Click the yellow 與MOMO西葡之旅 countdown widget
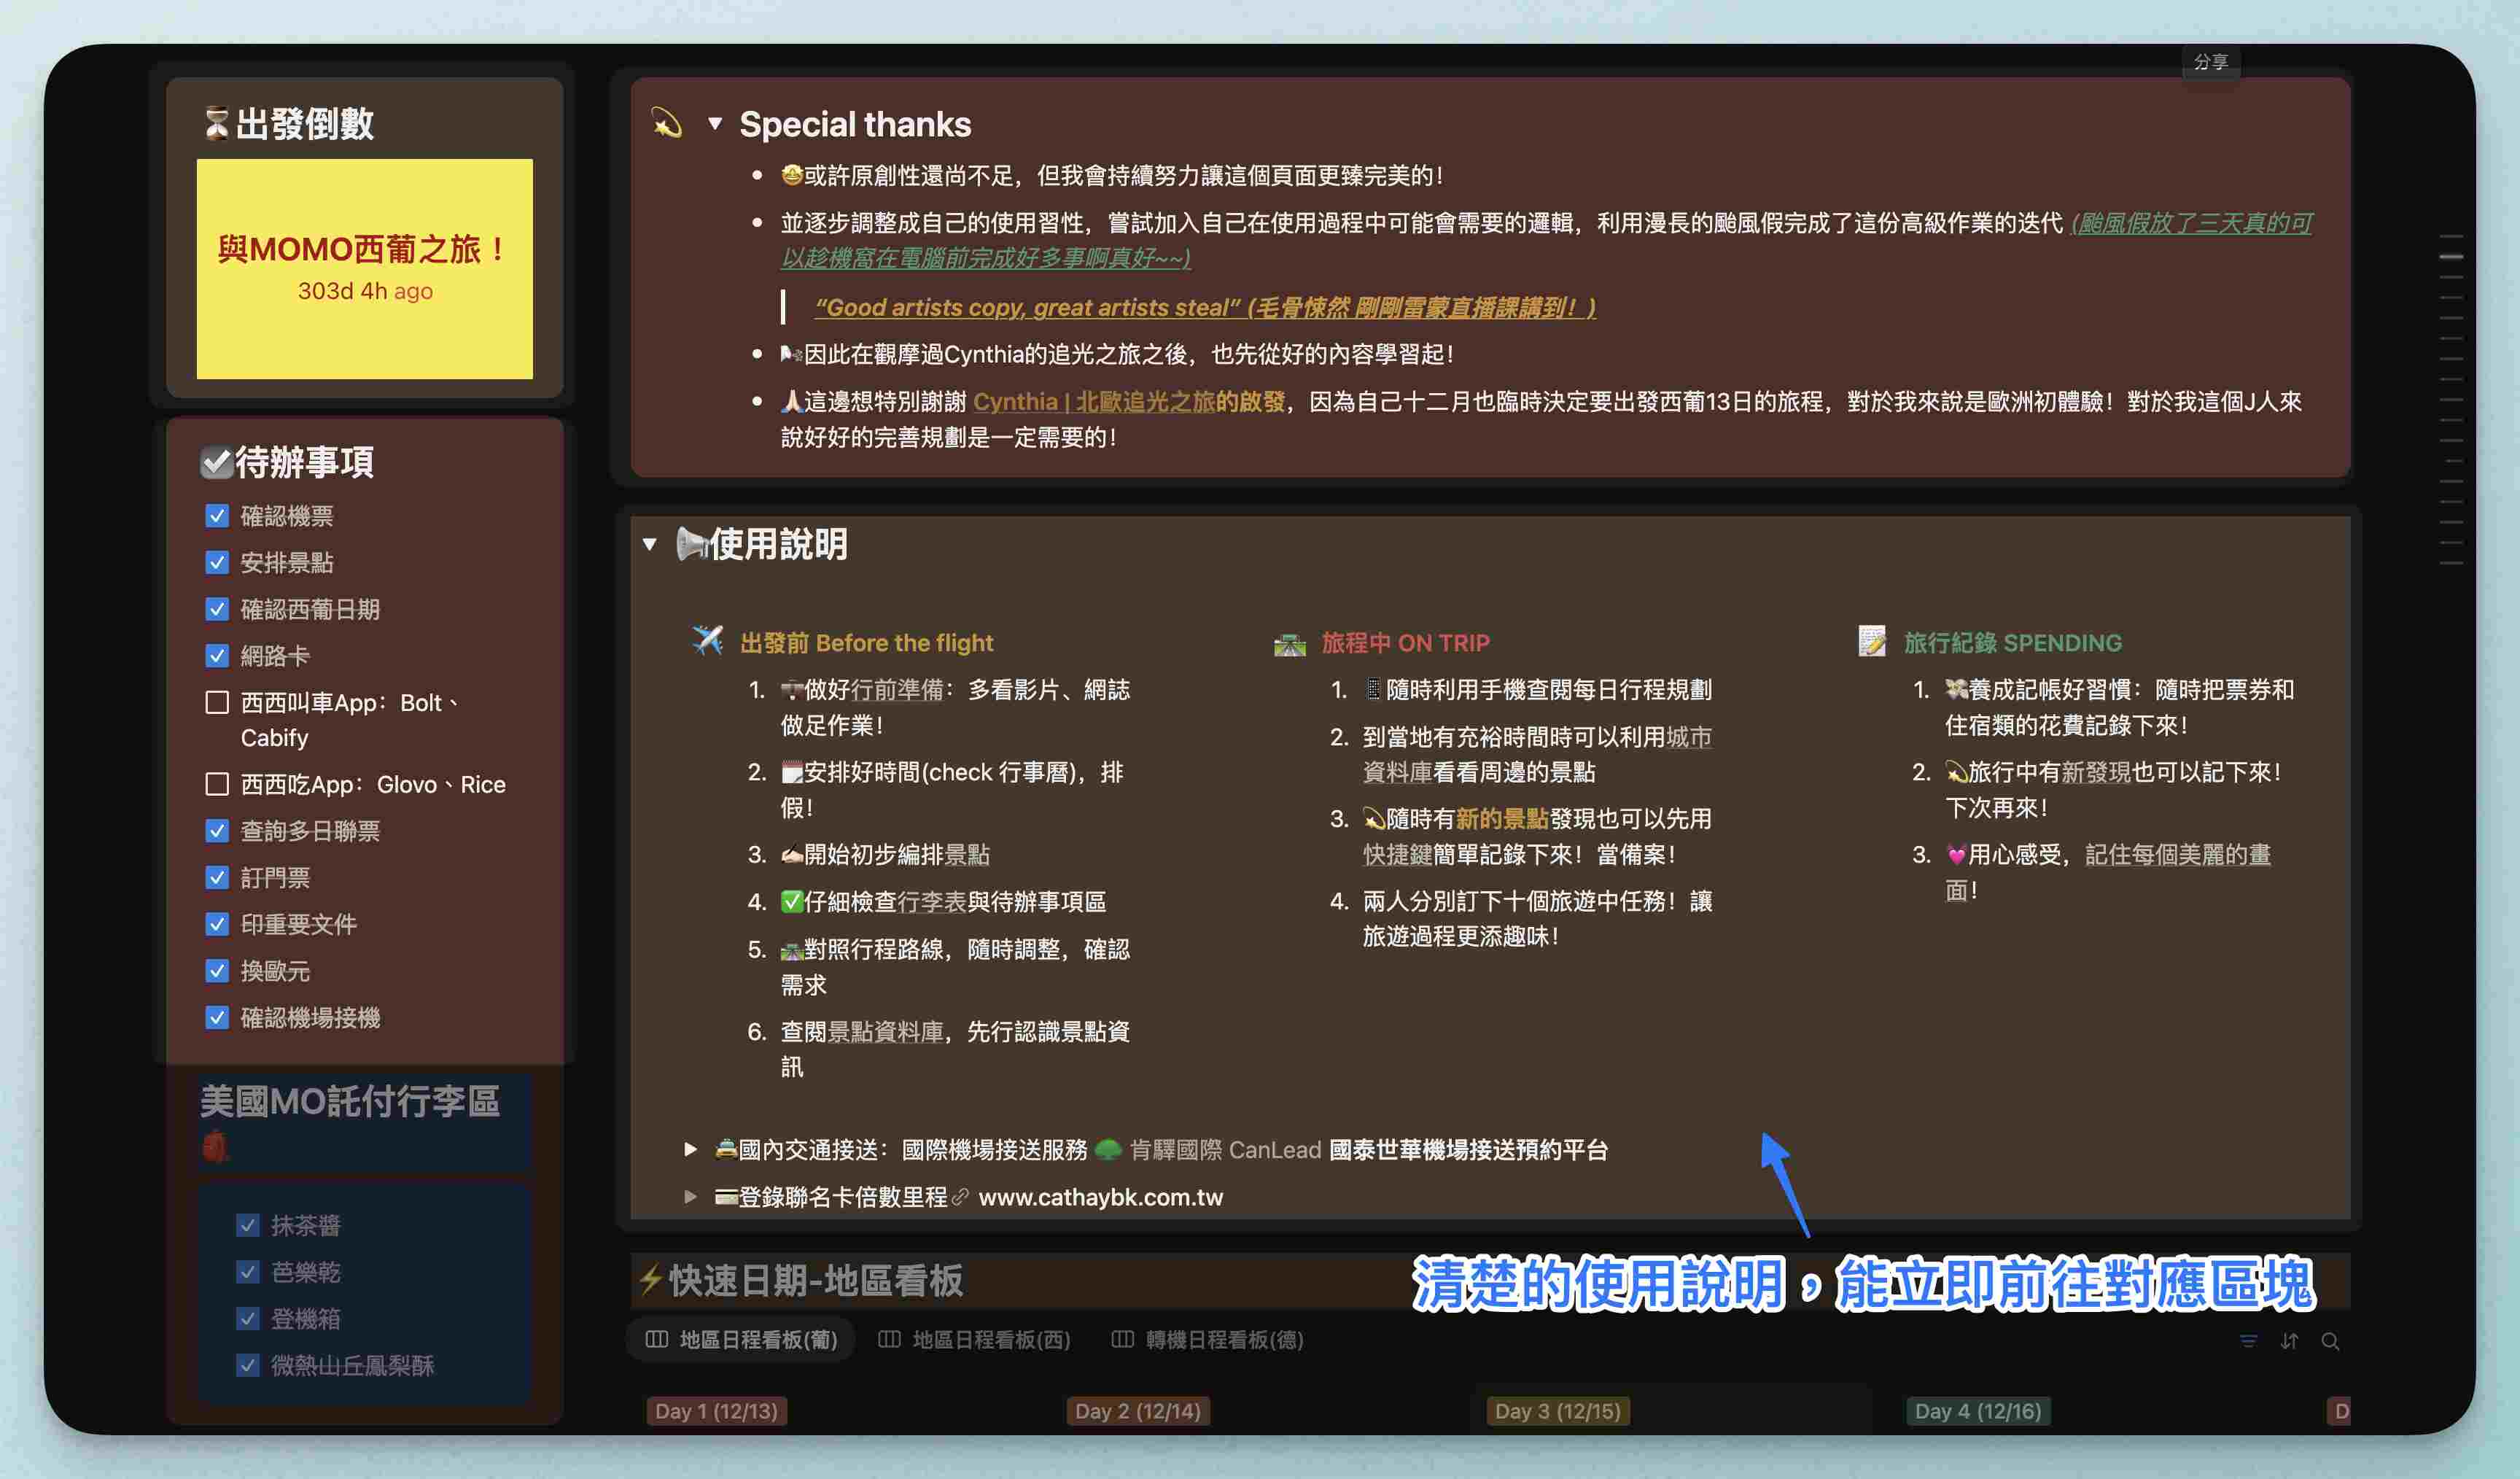 (x=365, y=268)
